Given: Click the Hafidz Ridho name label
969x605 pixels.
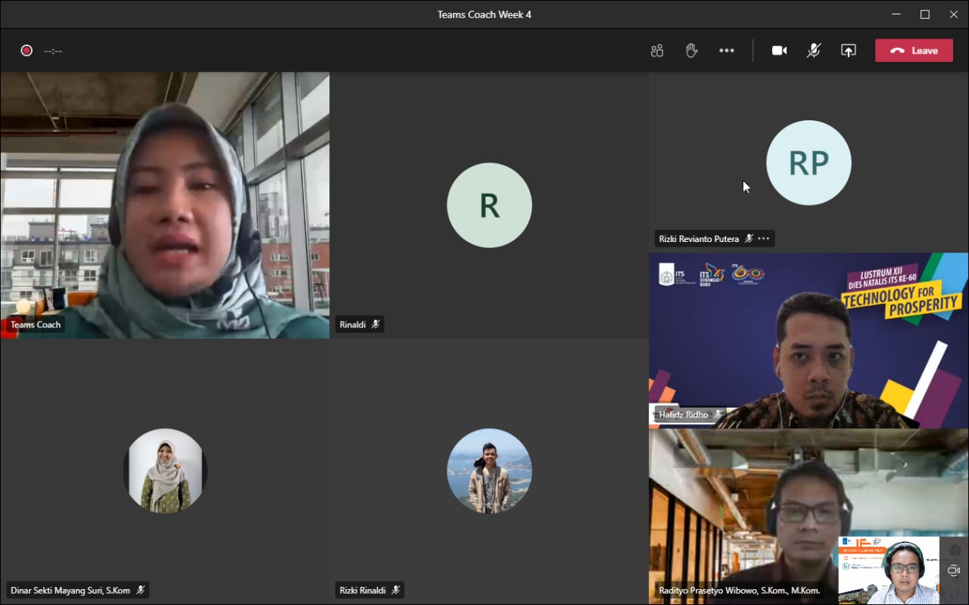Looking at the screenshot, I should (x=683, y=414).
